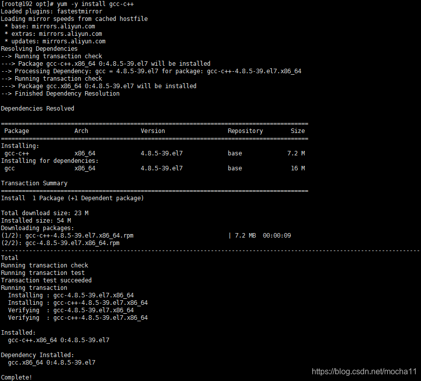Click the Version column header

click(x=153, y=130)
